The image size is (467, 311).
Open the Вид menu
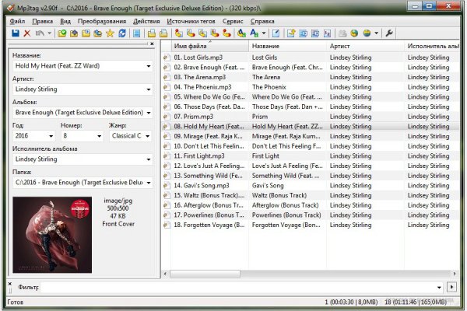(65, 21)
